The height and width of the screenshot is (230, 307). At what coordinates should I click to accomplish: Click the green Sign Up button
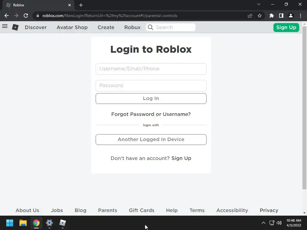[286, 27]
